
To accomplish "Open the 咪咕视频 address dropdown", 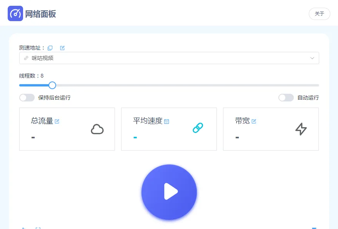I will point(312,58).
